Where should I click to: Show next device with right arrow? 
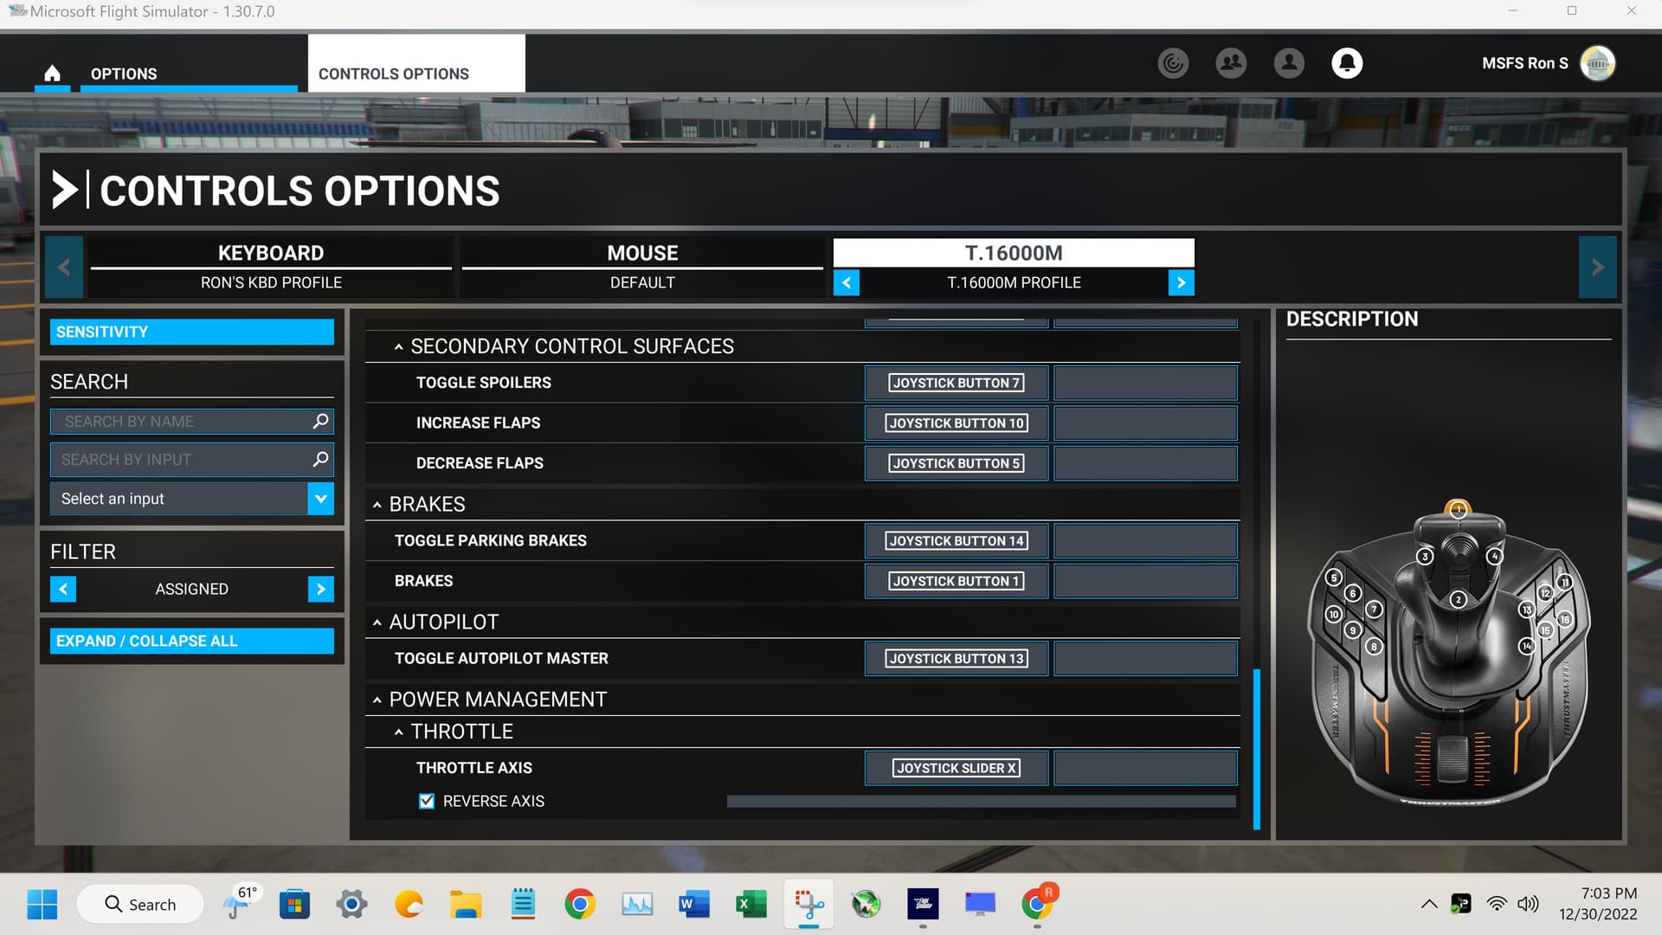(x=1597, y=268)
